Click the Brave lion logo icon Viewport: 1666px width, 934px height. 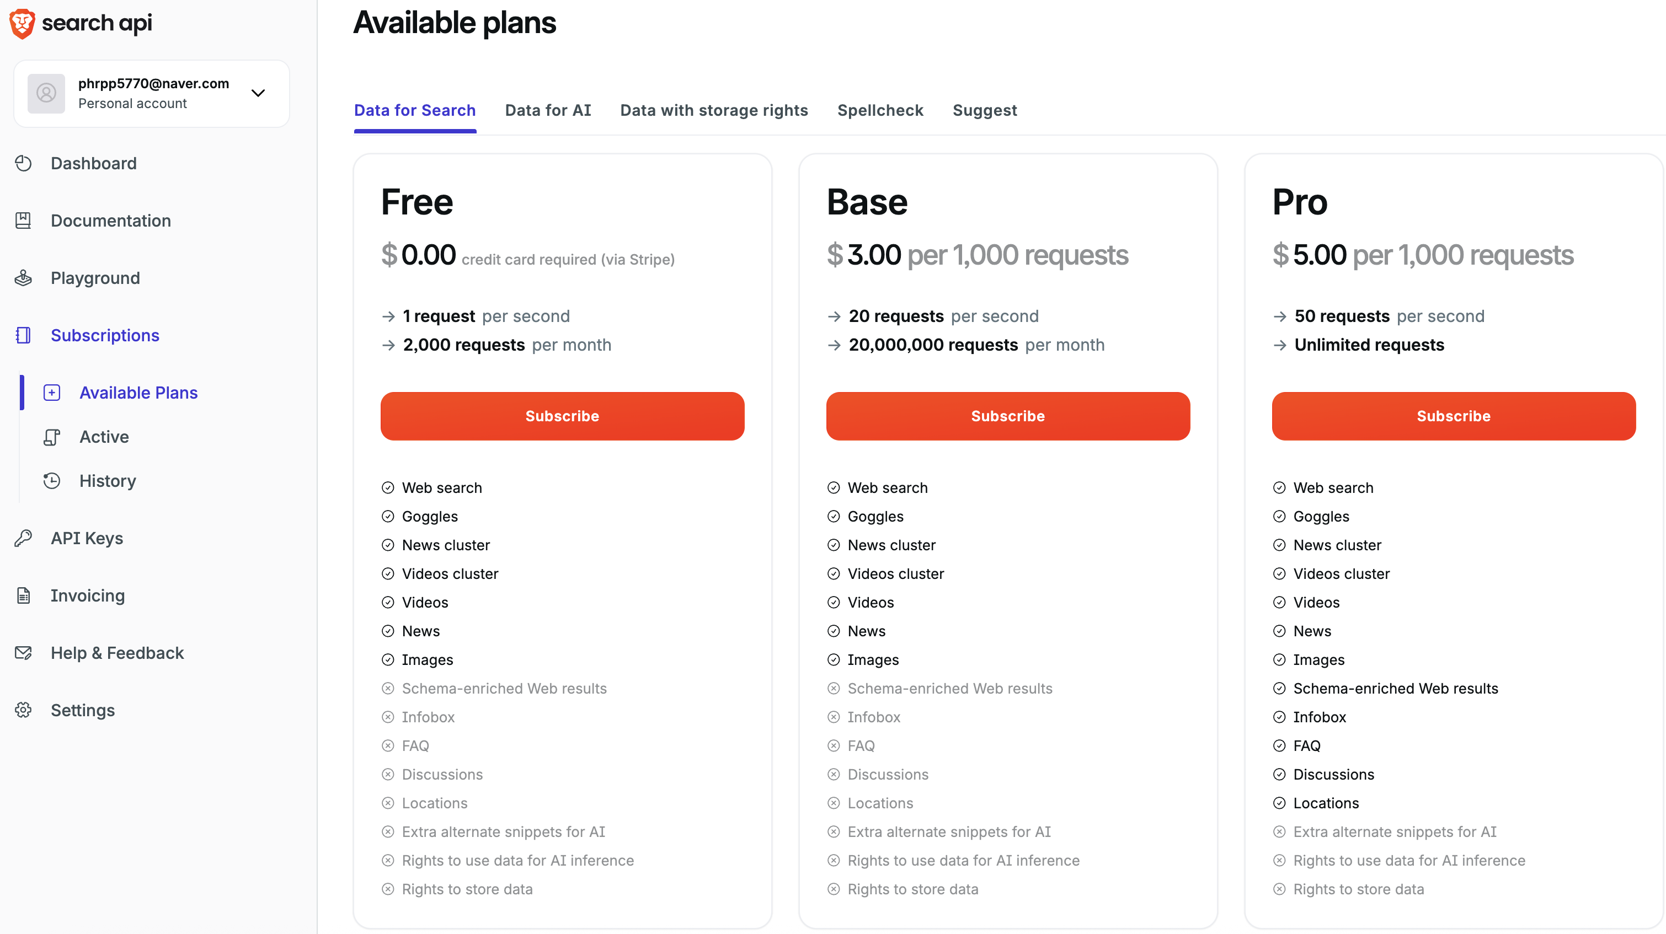click(22, 23)
